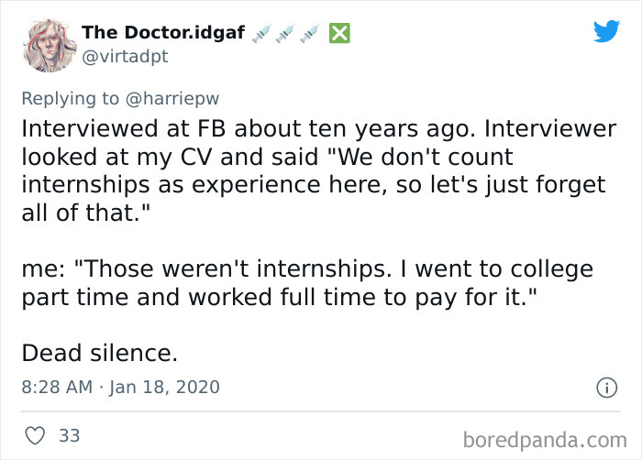
Task: Click the green cross mark emoji
Action: click(x=339, y=33)
